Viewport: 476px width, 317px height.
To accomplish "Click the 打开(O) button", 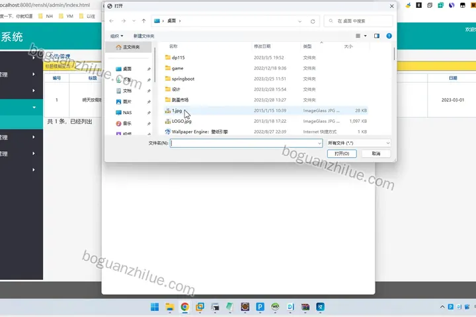I will 342,154.
